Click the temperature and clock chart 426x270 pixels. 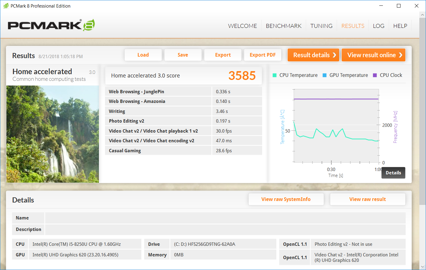coord(336,126)
